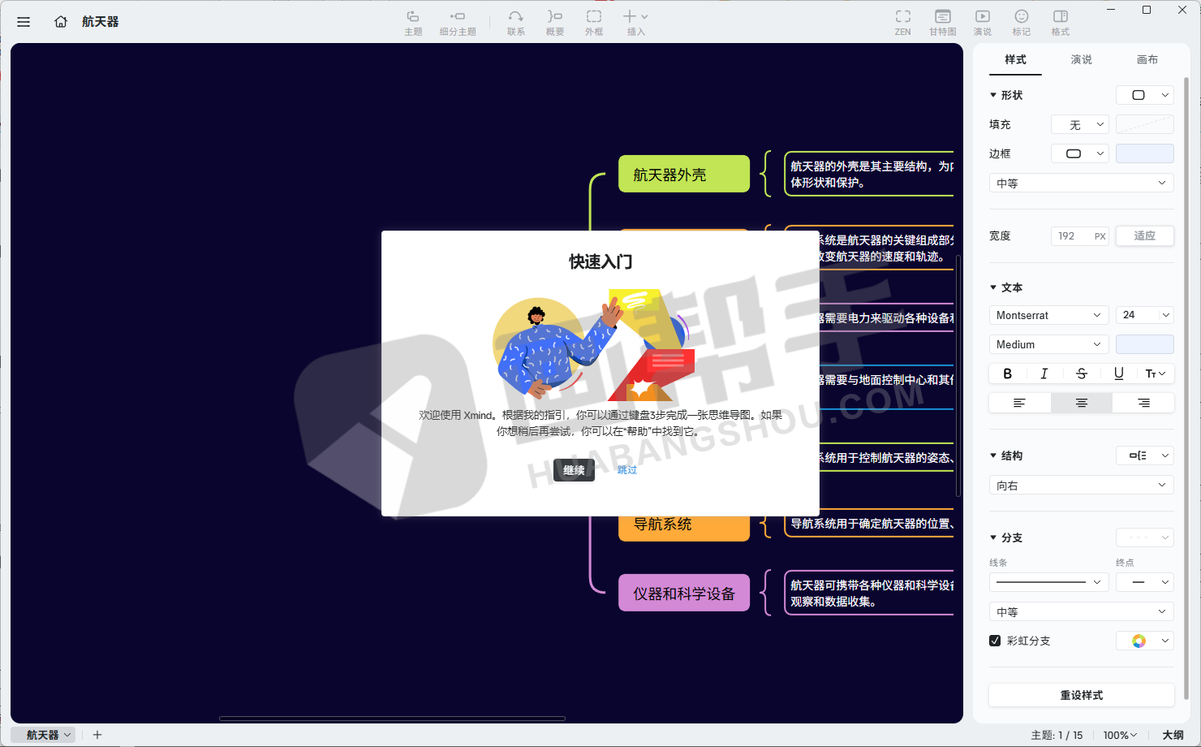This screenshot has height=747, width=1201.
Task: Click the 继续 continue button
Action: [574, 470]
